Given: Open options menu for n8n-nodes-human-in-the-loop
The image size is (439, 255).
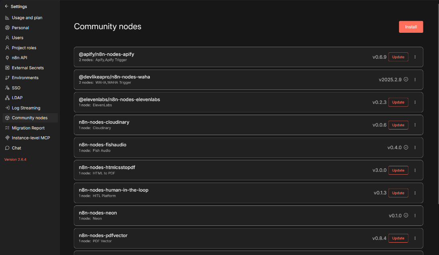Looking at the screenshot, I should (415, 193).
